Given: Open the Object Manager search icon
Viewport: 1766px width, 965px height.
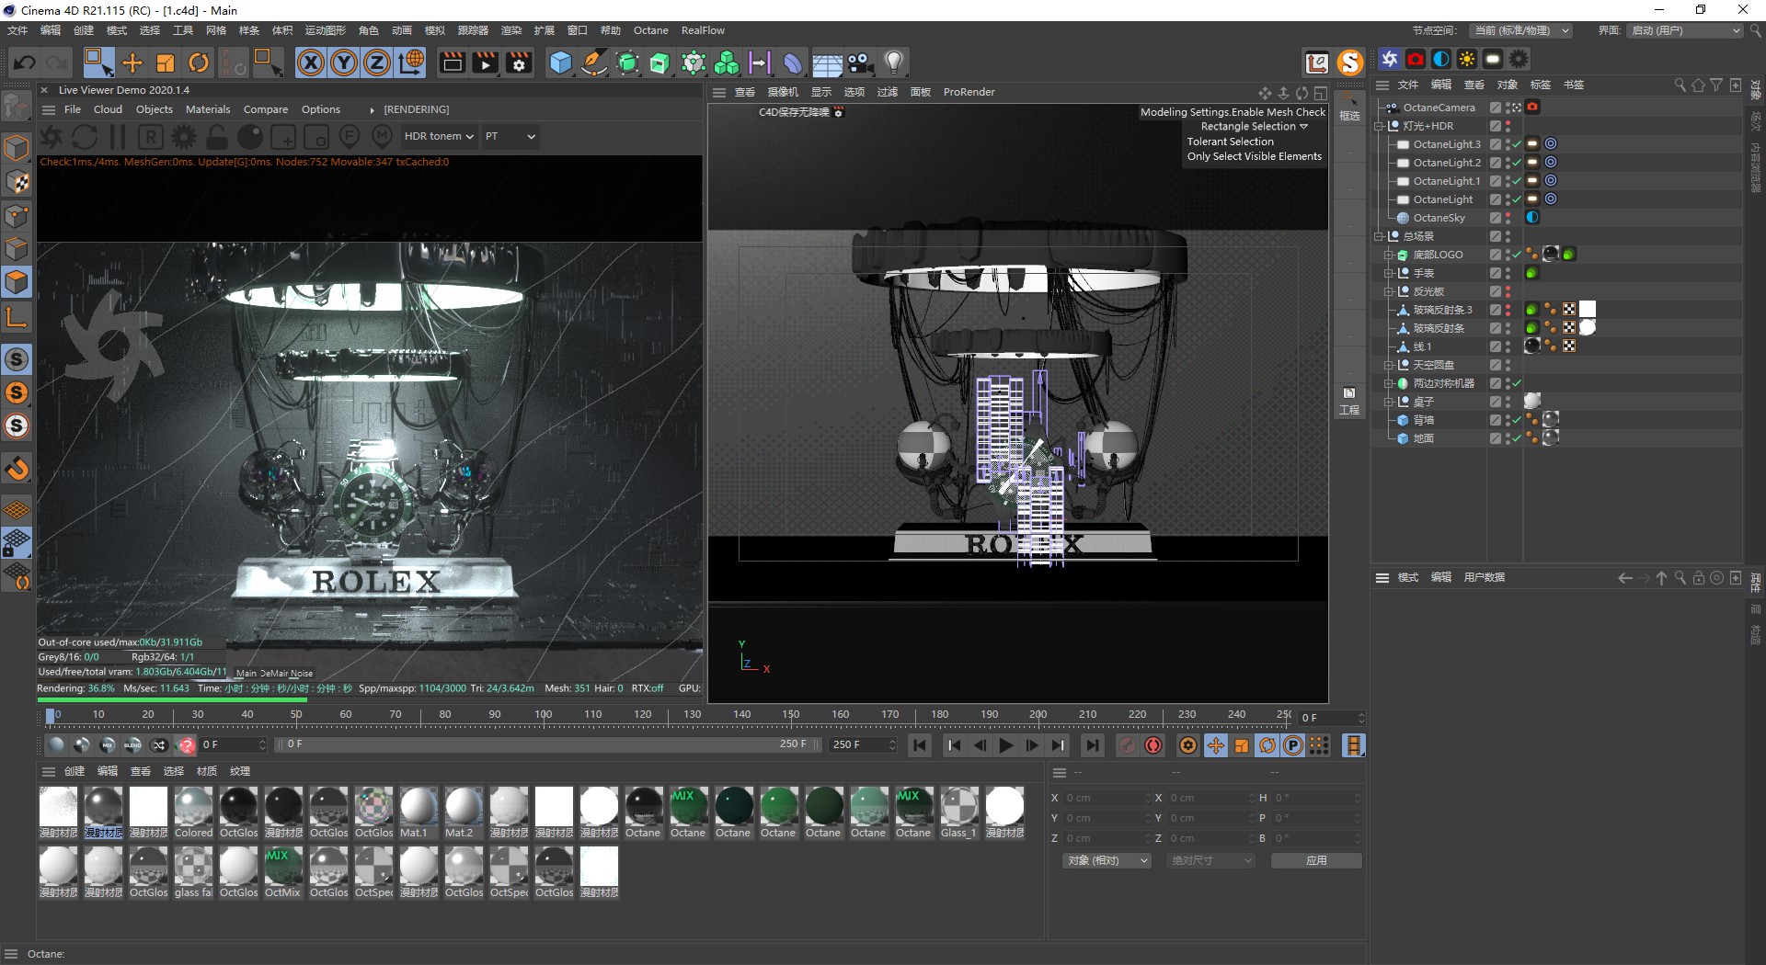Looking at the screenshot, I should [x=1680, y=85].
